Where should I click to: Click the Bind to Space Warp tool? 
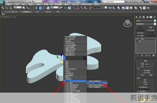(11, 8)
